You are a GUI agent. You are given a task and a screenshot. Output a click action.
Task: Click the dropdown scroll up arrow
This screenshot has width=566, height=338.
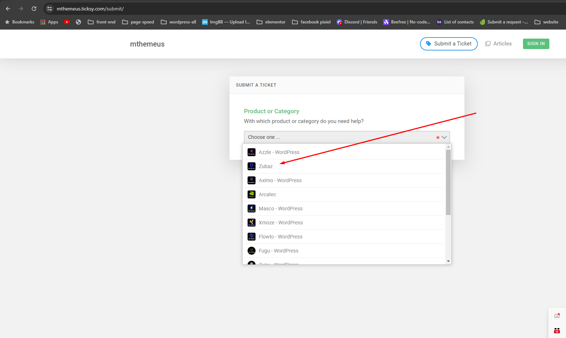448,147
